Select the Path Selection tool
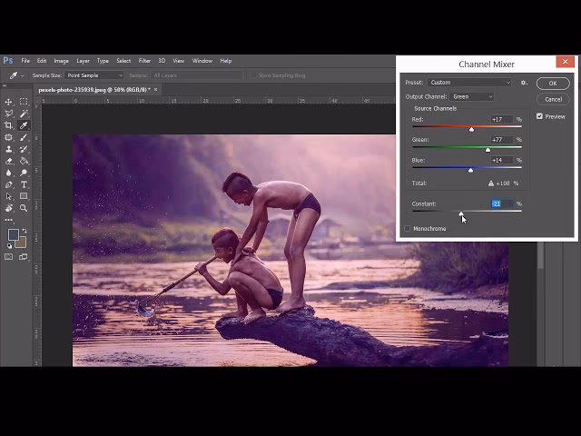 click(x=8, y=196)
